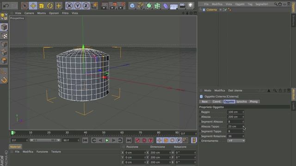
Task: Click the Altezza Tappo stepper arrows
Action: (x=243, y=127)
